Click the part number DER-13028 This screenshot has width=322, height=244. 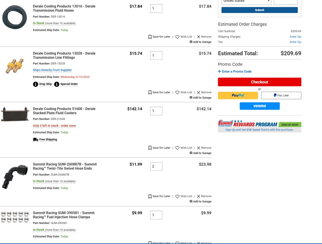point(58,64)
